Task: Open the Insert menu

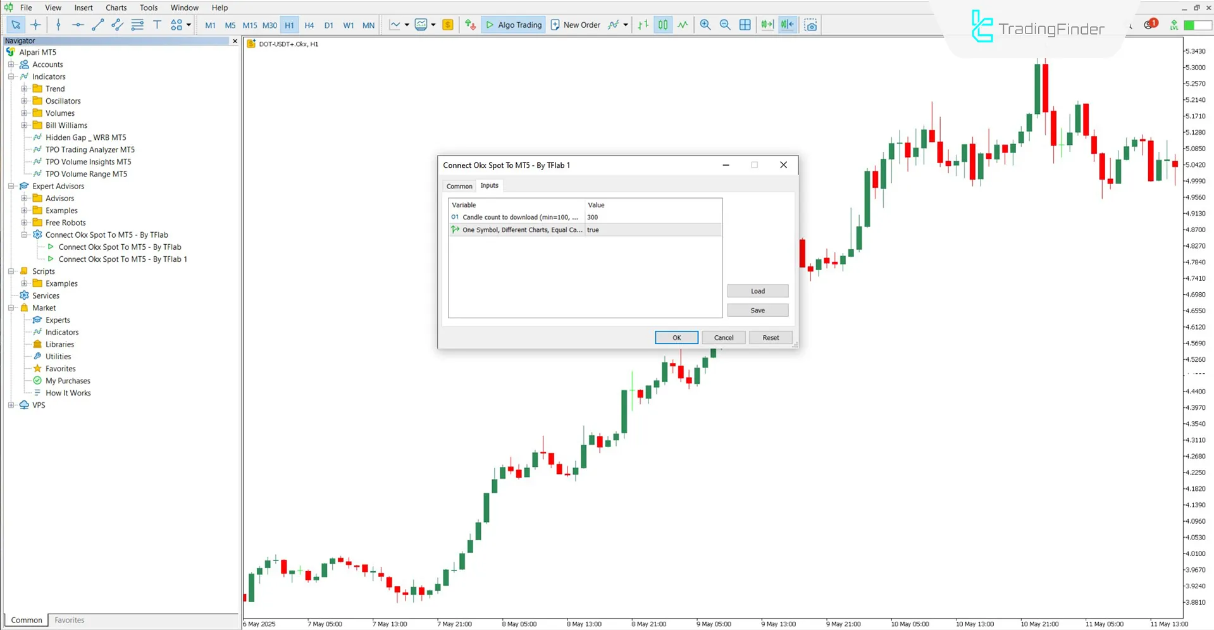Action: [84, 8]
